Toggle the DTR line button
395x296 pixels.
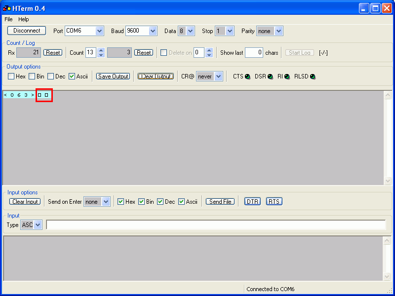252,202
